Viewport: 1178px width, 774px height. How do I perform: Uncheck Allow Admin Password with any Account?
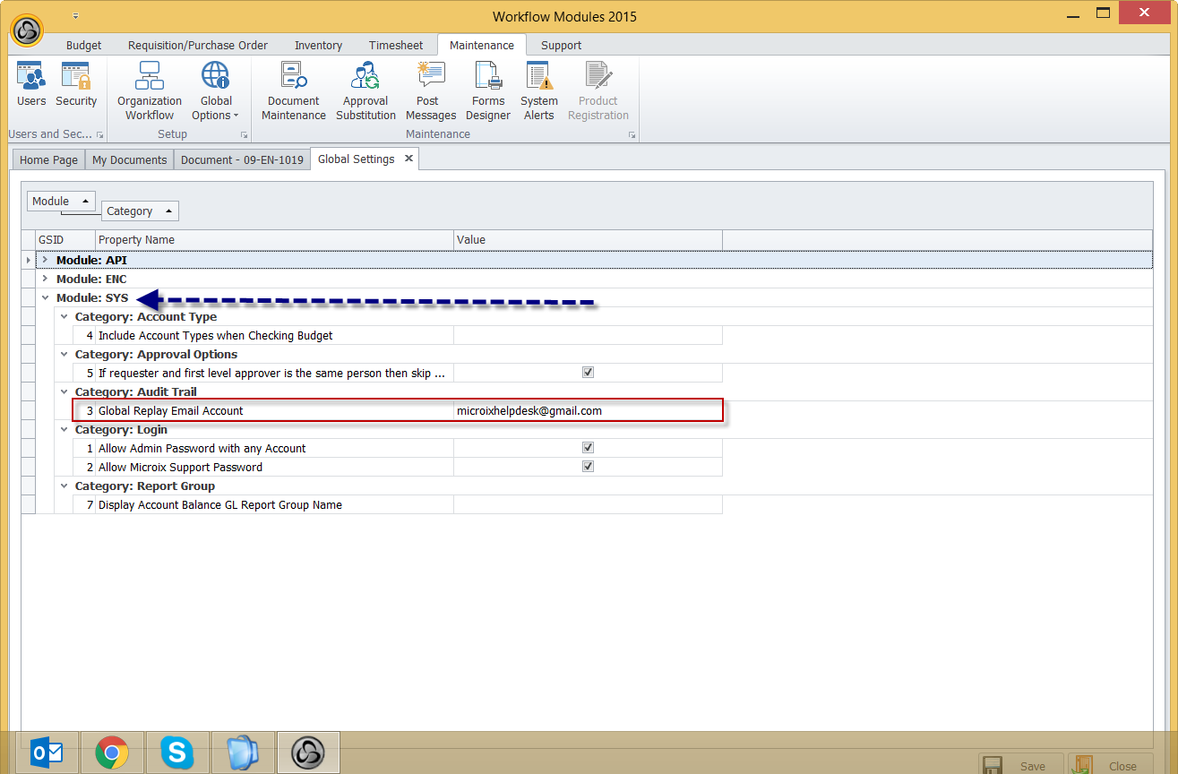point(588,448)
